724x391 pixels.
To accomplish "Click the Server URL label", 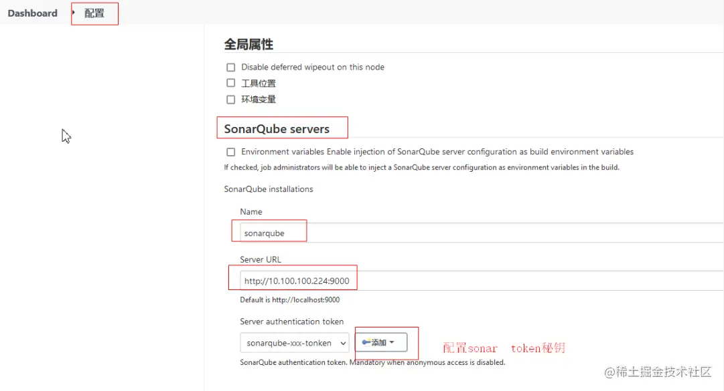I will (261, 259).
